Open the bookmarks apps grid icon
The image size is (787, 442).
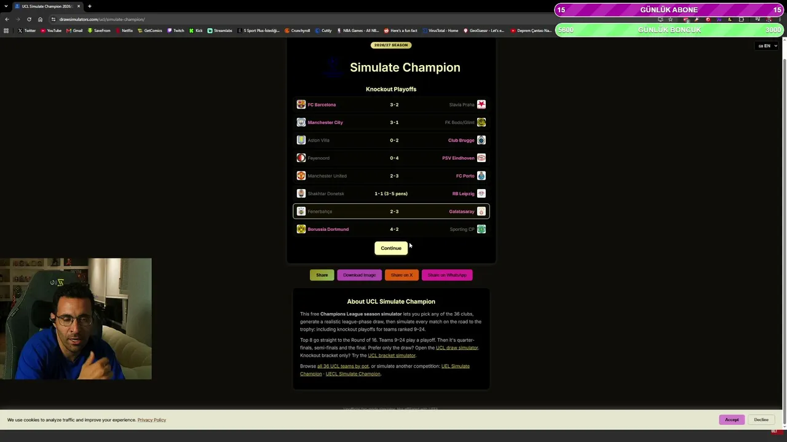6,31
